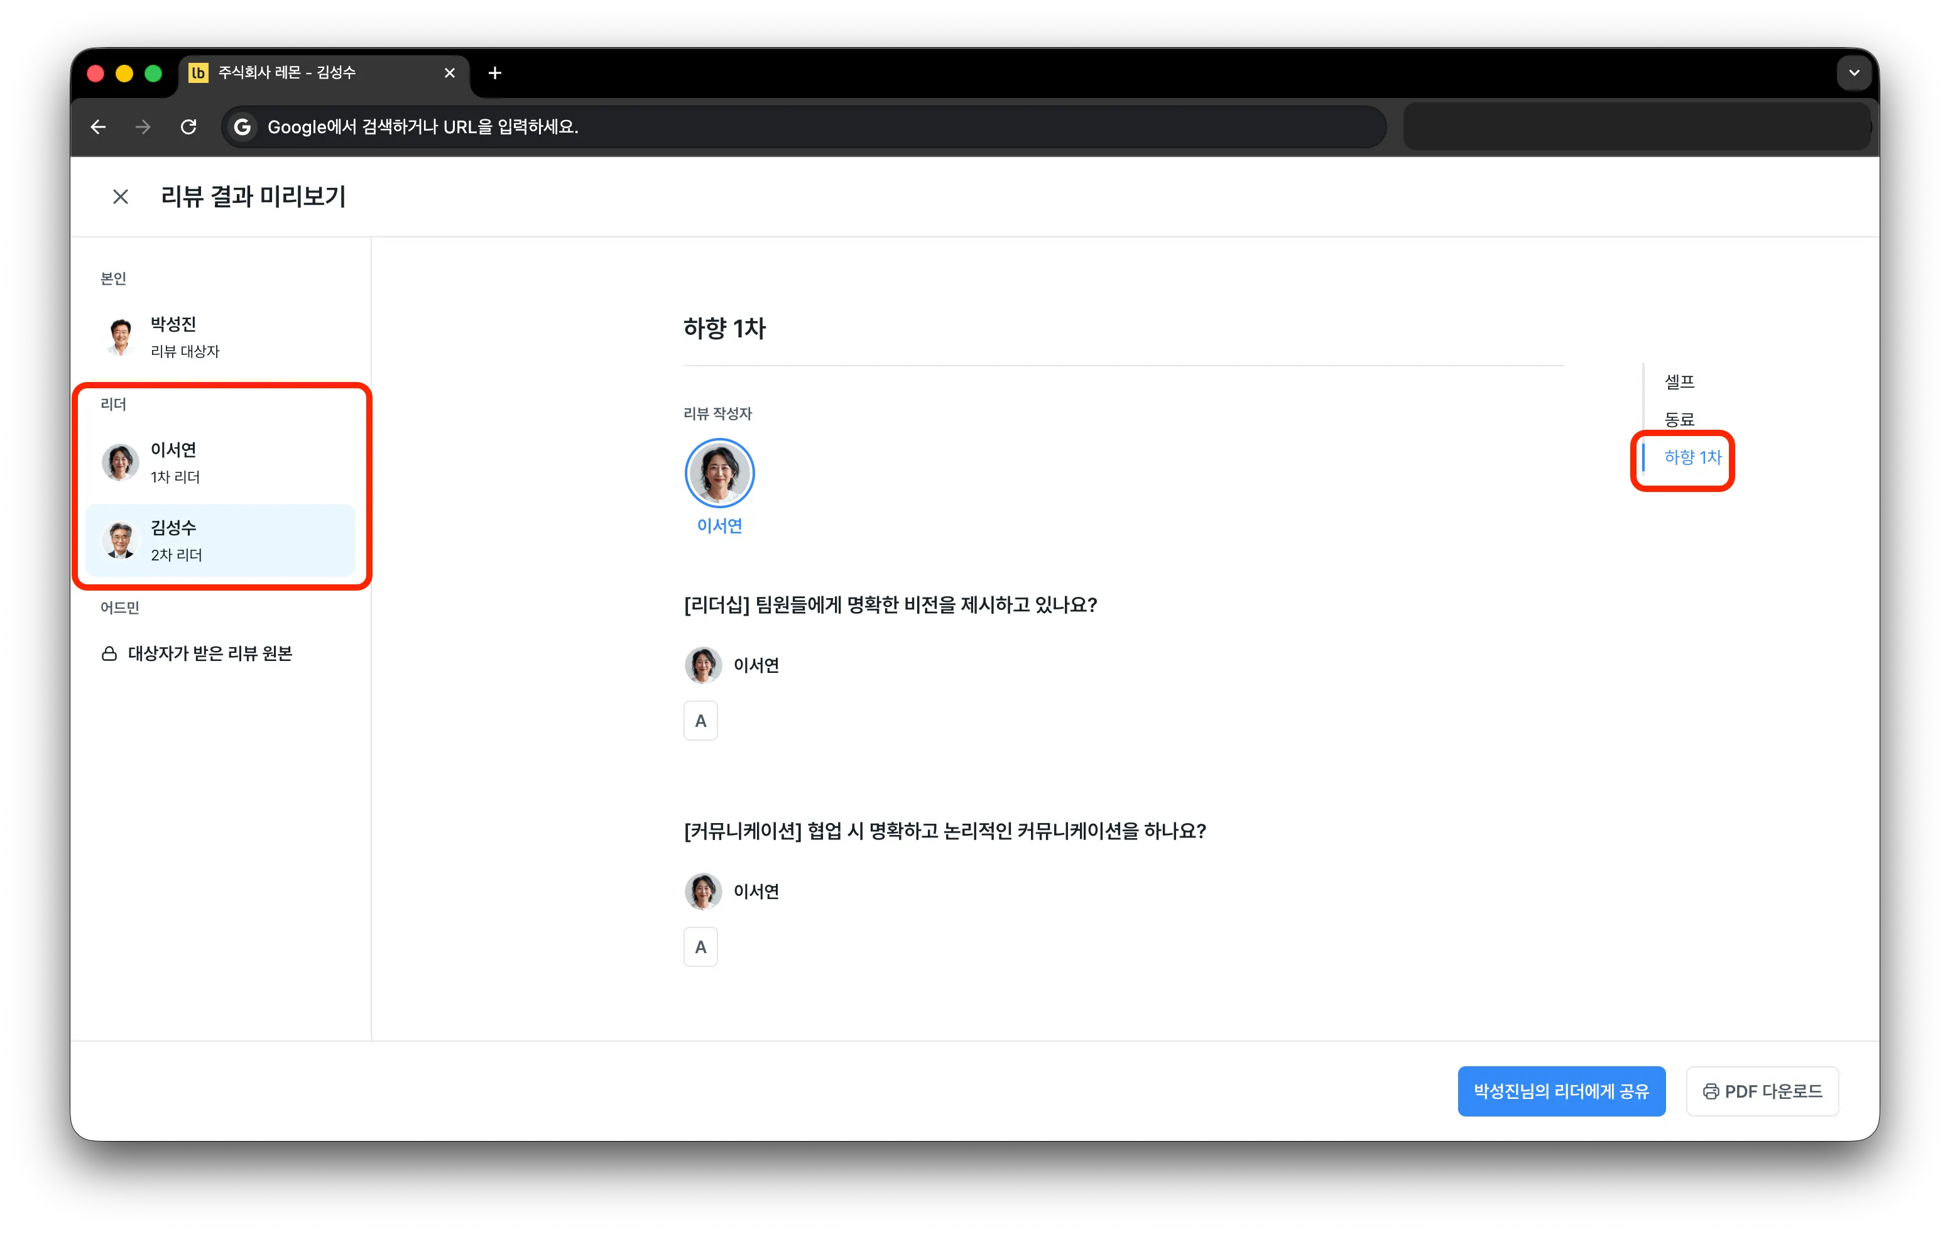Click the Google icon in the address bar
Screen dimensions: 1950x1234
point(241,127)
